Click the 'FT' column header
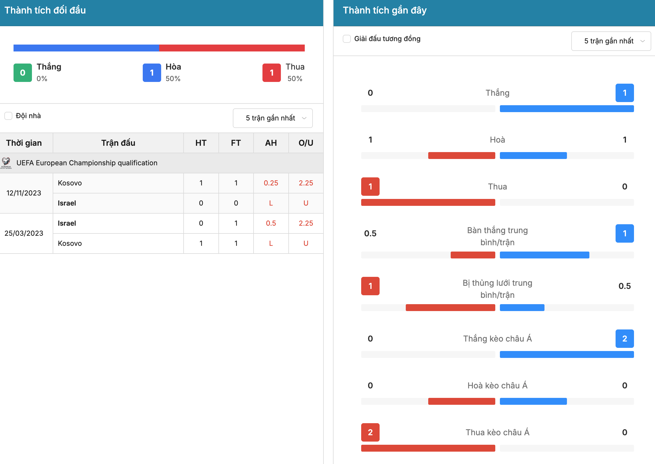Image resolution: width=655 pixels, height=464 pixels. tap(236, 143)
